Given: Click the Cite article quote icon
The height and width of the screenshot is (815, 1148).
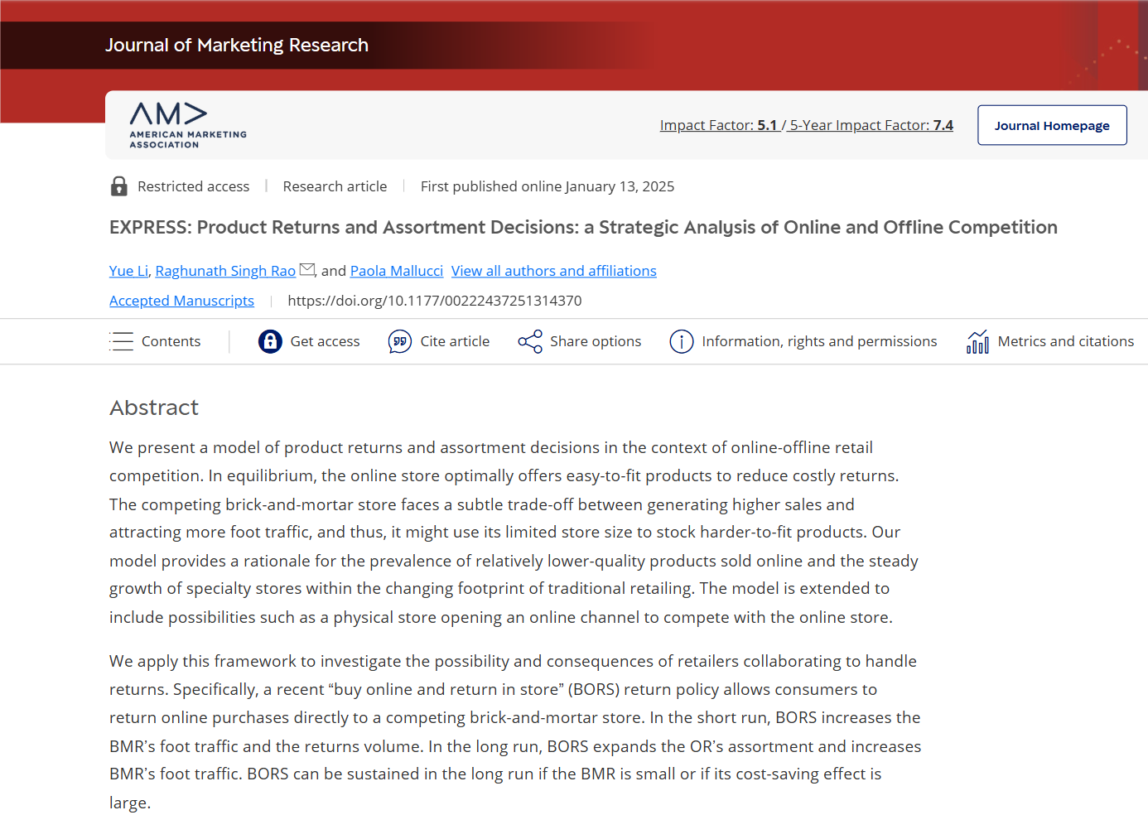Looking at the screenshot, I should [x=400, y=341].
